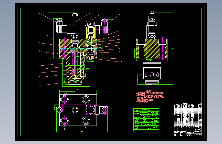
Task: Select part balloon number 2
Action: point(40,77)
